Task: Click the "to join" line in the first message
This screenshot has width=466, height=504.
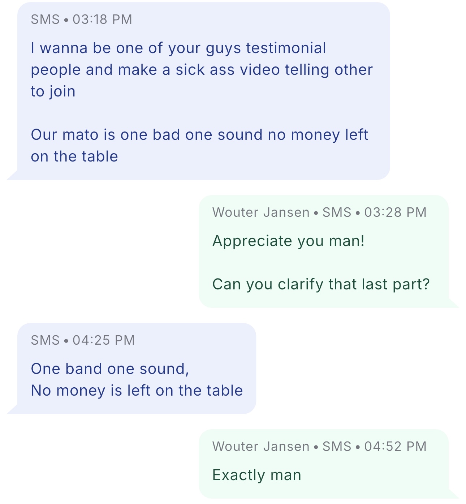Action: click(x=53, y=91)
